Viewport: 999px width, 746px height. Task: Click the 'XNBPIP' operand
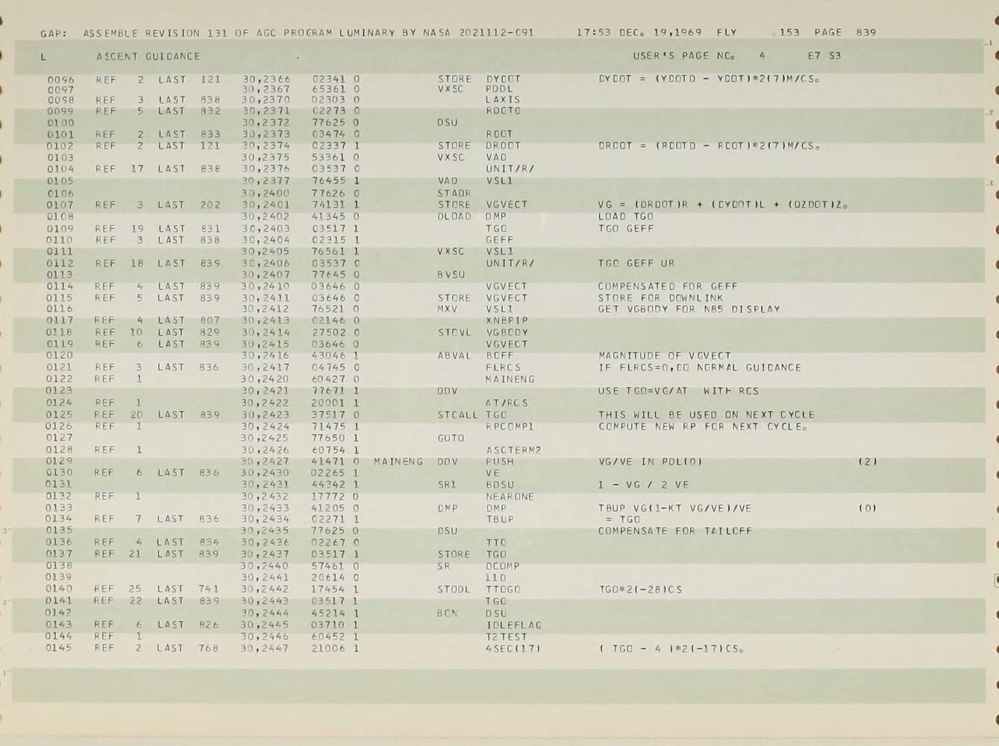507,320
